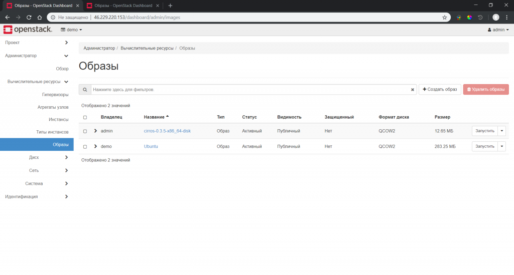
Task: Sort by Владелец column header
Action: click(x=111, y=117)
